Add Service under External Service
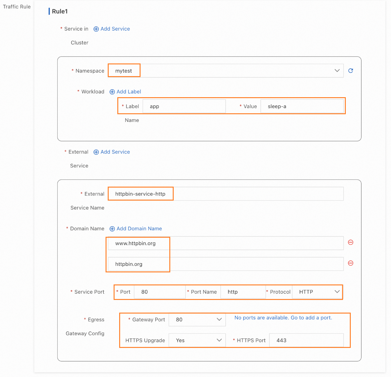Image resolution: width=391 pixels, height=377 pixels. pyautogui.click(x=112, y=152)
